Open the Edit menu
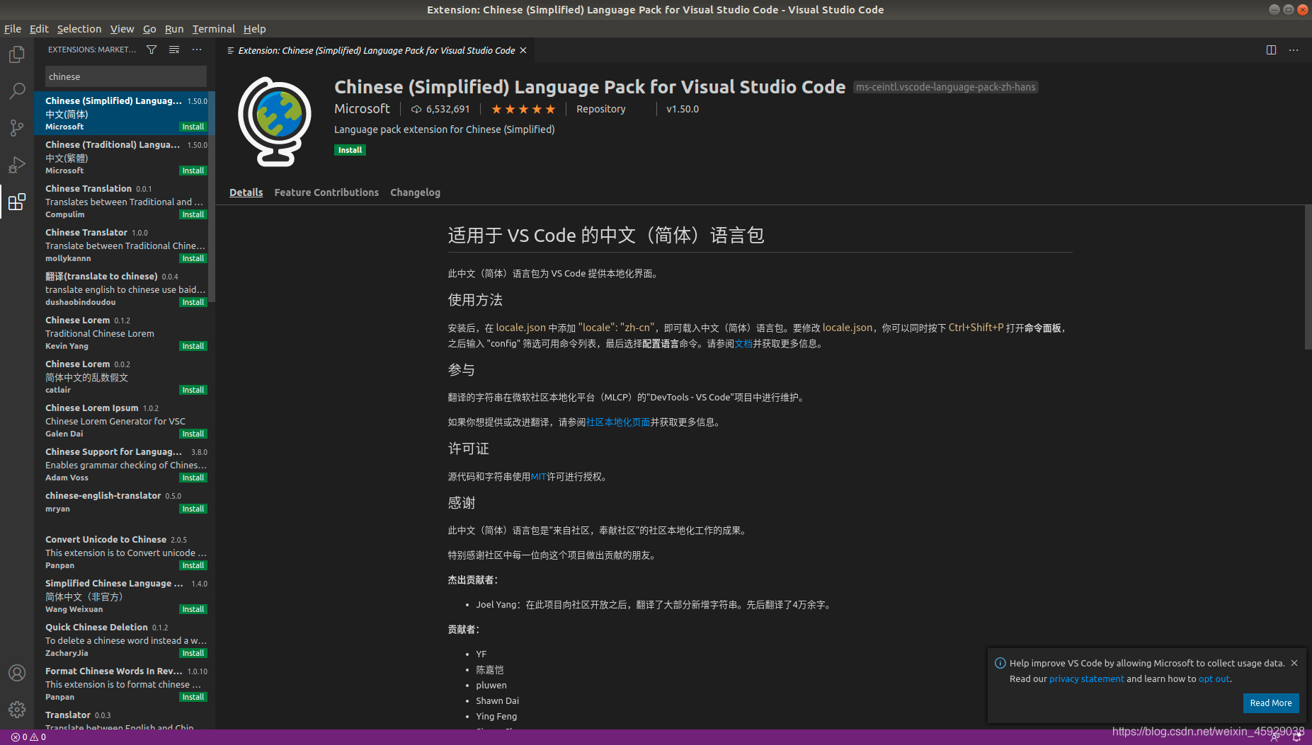1312x745 pixels. point(39,29)
